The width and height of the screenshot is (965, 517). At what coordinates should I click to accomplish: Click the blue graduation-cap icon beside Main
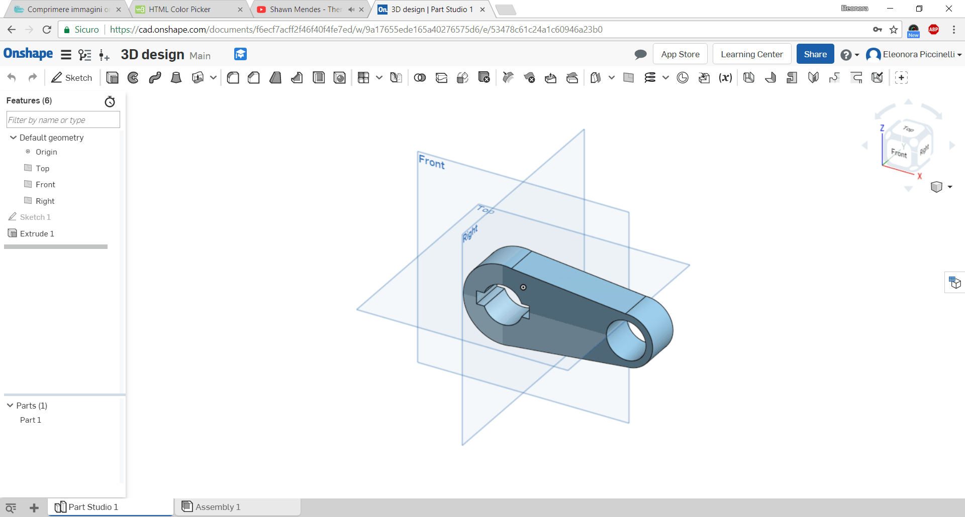coord(240,54)
